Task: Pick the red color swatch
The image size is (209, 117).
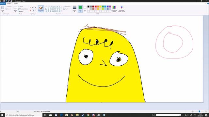Action: [x=96, y=6]
